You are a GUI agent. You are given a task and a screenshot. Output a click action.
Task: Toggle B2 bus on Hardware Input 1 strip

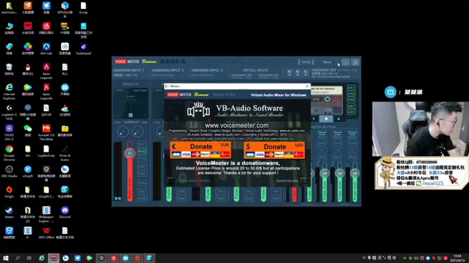pyautogui.click(x=142, y=173)
